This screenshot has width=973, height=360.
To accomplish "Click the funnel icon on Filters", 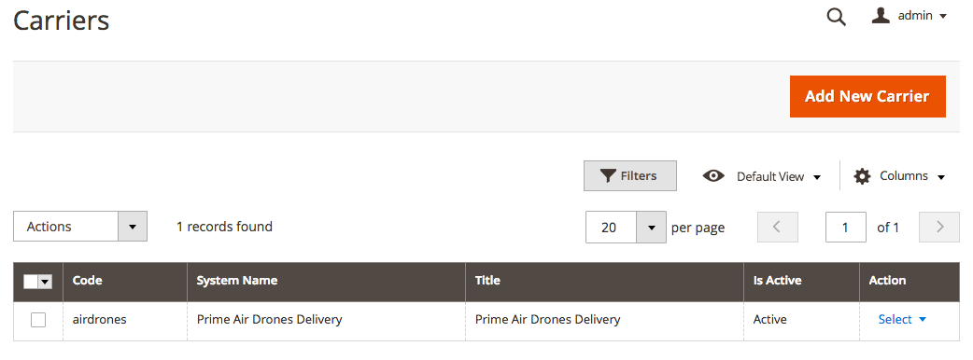I will coord(608,176).
